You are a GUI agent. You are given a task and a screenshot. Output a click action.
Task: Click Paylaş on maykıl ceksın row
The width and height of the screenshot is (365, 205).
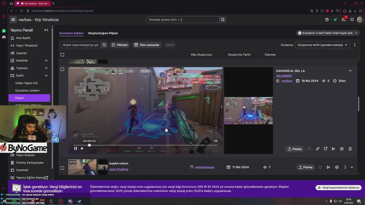tap(305, 167)
